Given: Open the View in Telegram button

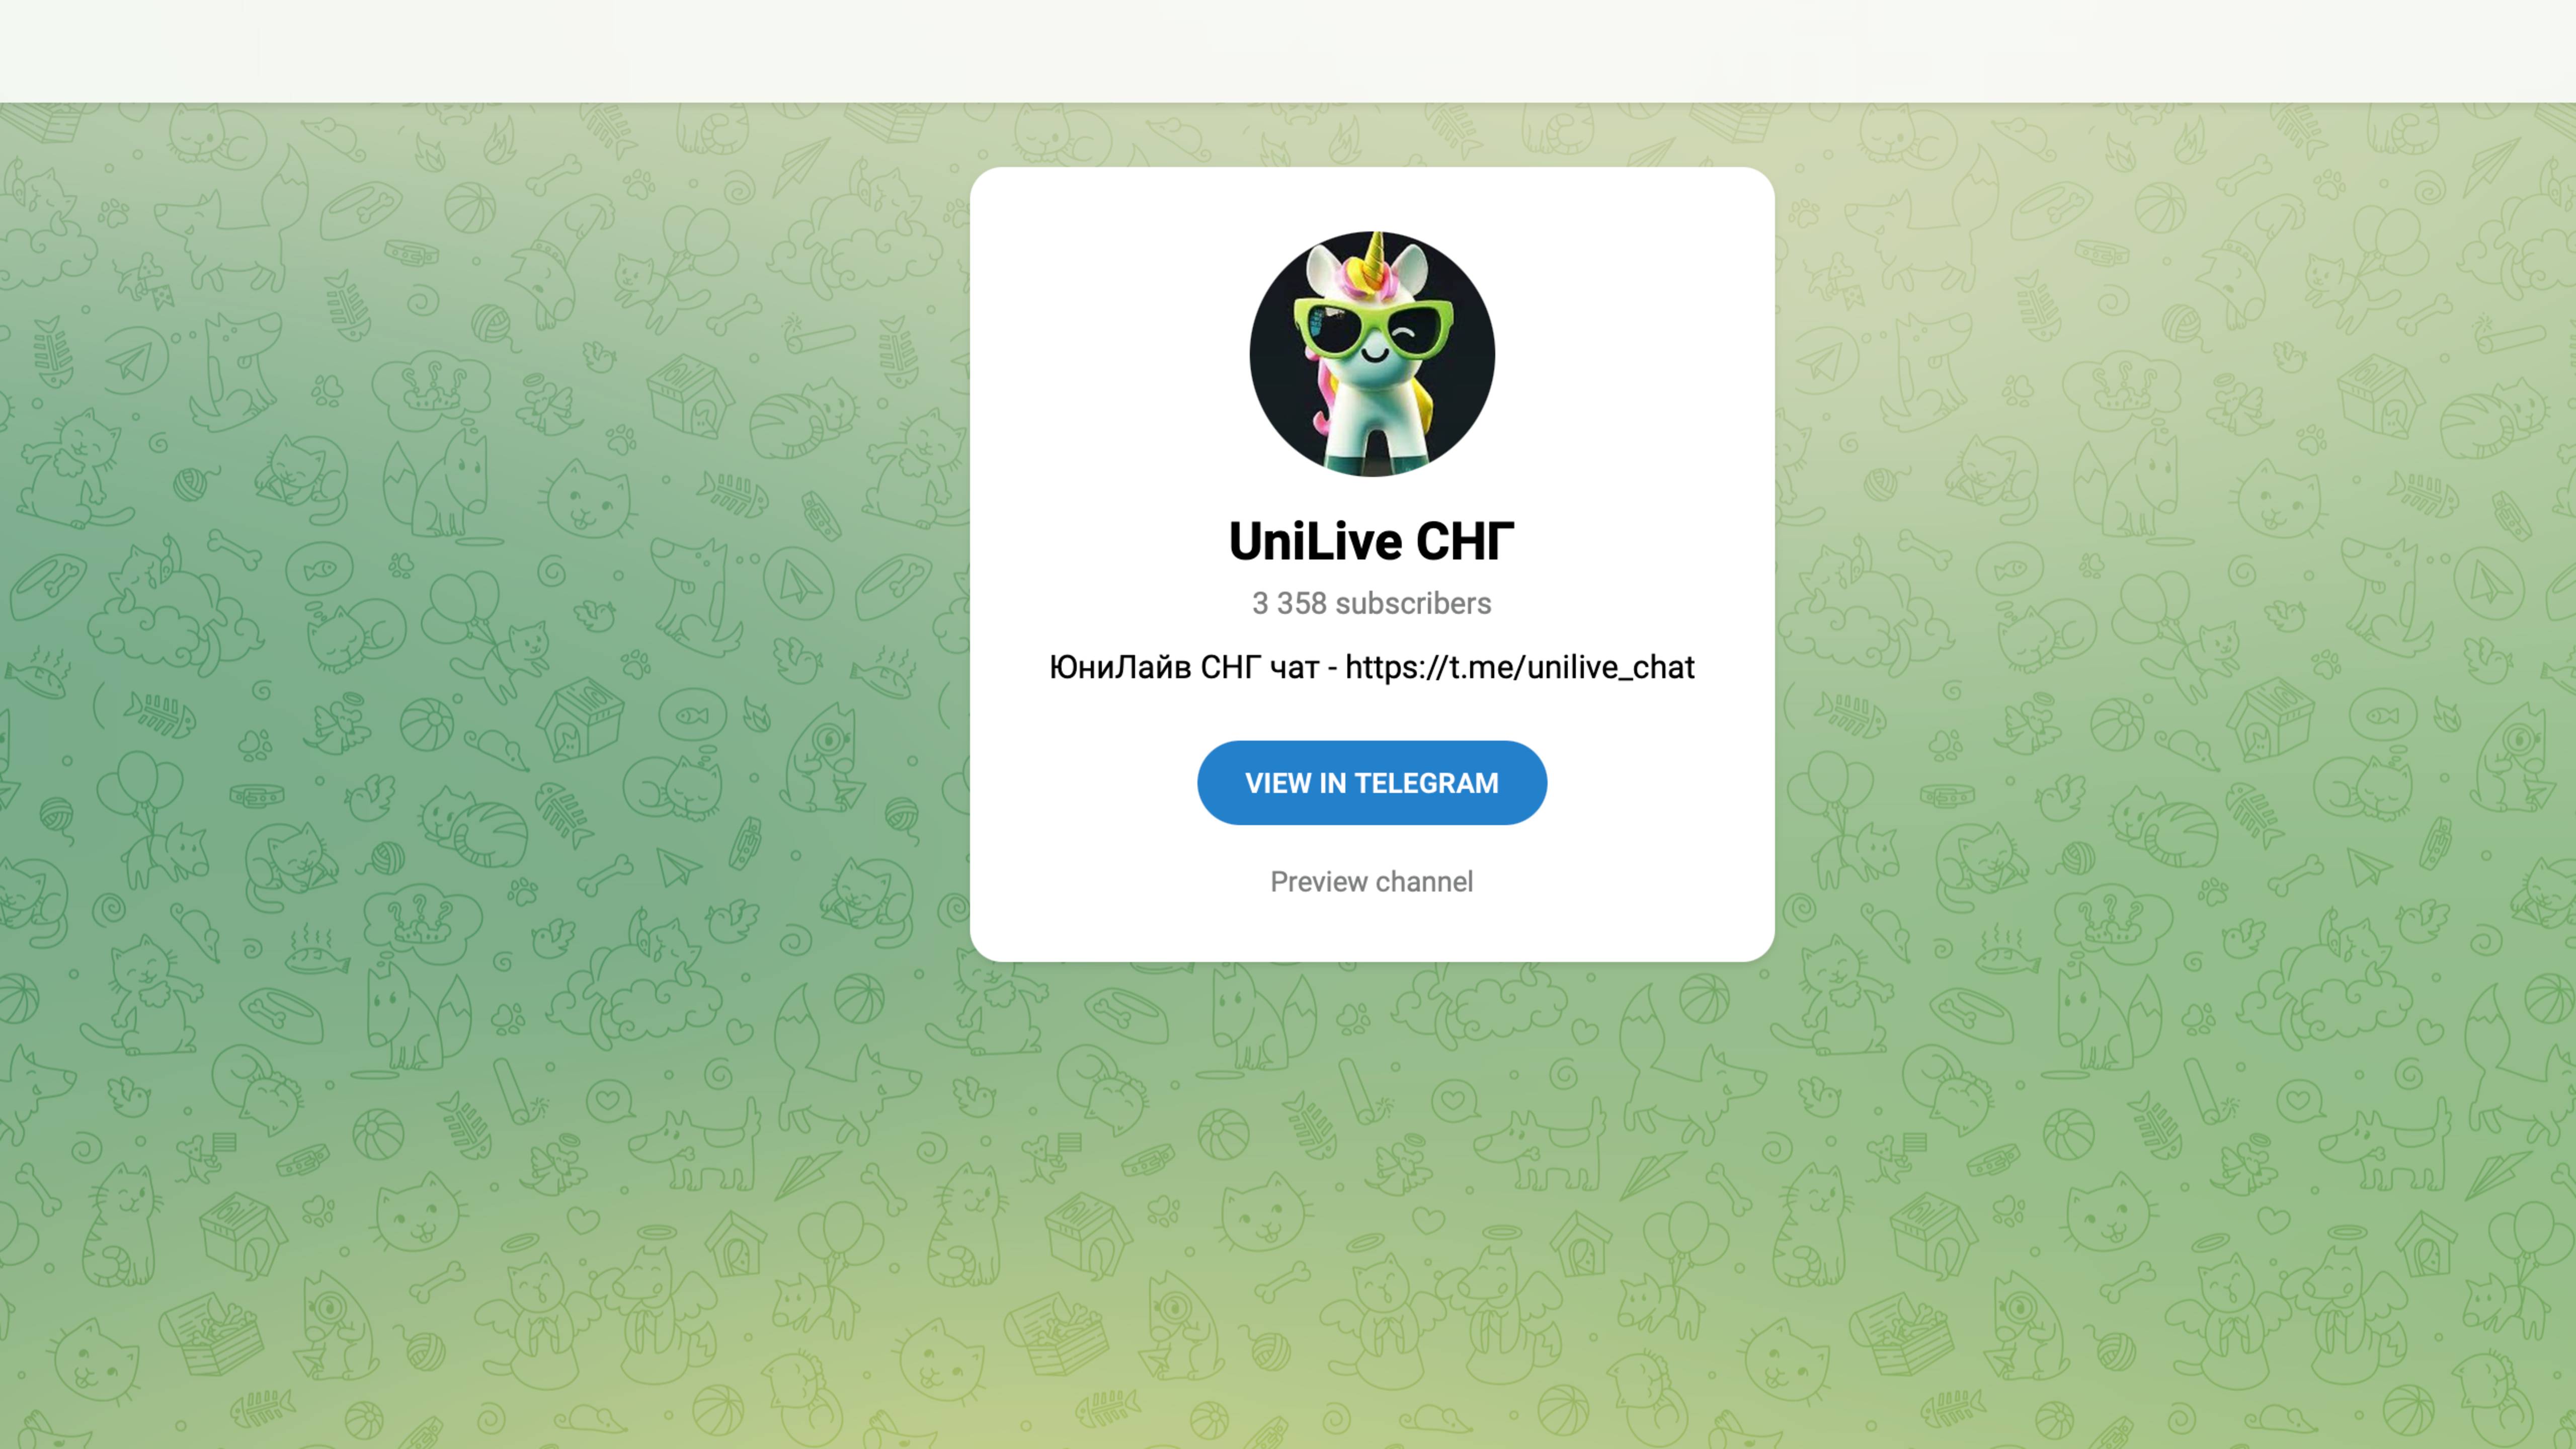Looking at the screenshot, I should pyautogui.click(x=1372, y=783).
